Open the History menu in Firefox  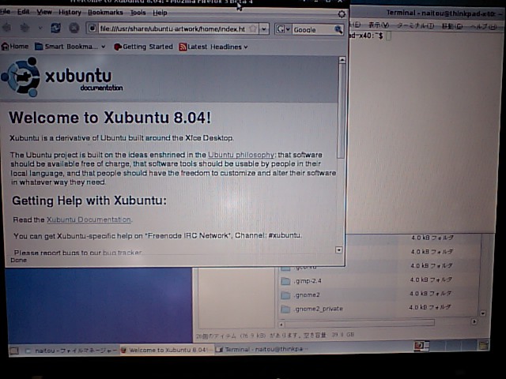(x=70, y=13)
